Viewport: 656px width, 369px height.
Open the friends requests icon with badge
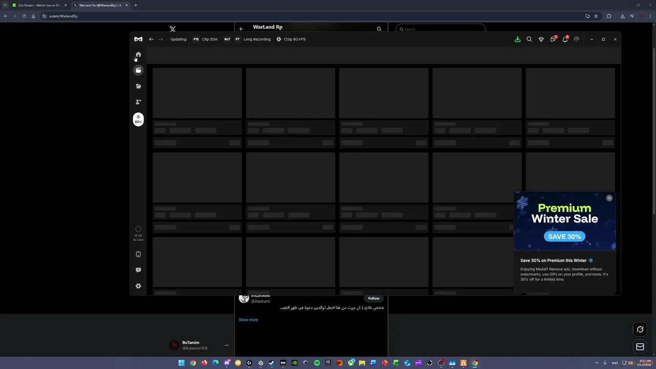click(553, 39)
